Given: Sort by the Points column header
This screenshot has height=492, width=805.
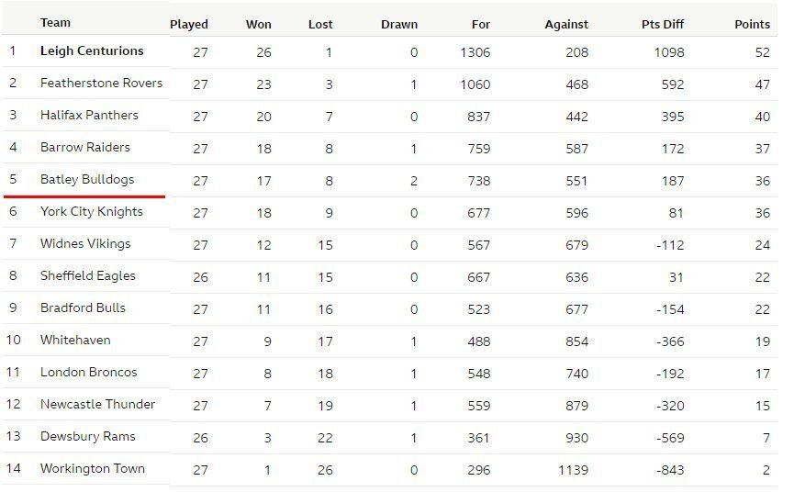Looking at the screenshot, I should tap(752, 24).
